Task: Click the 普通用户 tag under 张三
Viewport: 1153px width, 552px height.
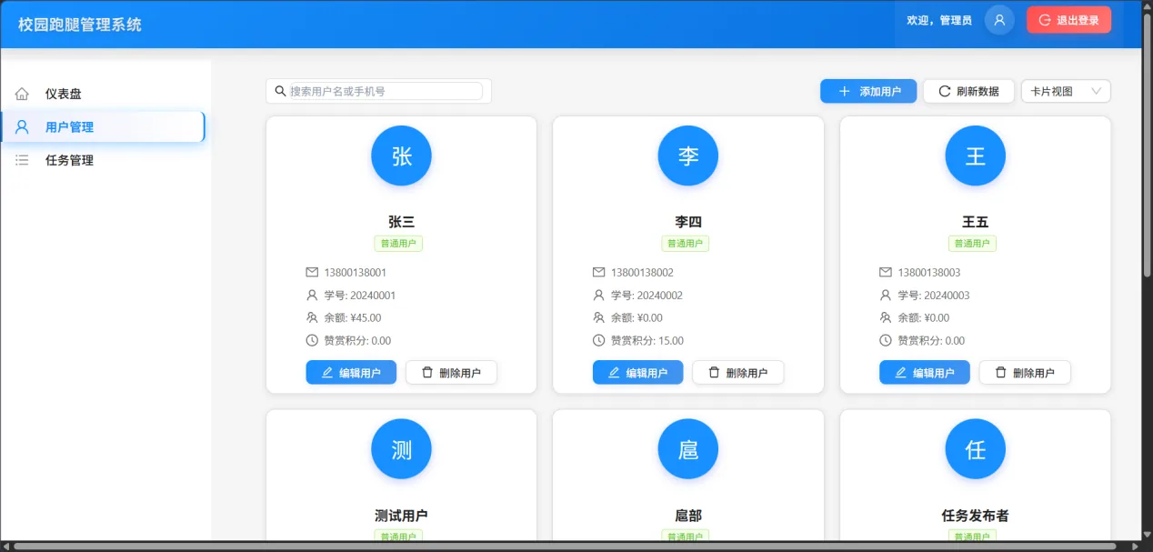Action: point(398,244)
